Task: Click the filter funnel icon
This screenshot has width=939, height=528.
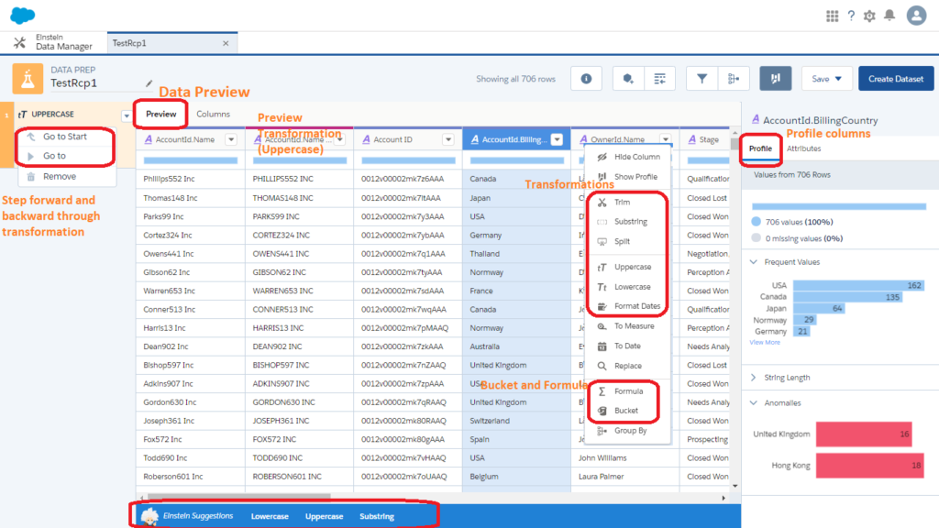Action: point(701,79)
